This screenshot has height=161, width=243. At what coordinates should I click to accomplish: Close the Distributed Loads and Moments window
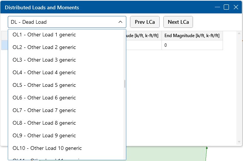(236, 7)
